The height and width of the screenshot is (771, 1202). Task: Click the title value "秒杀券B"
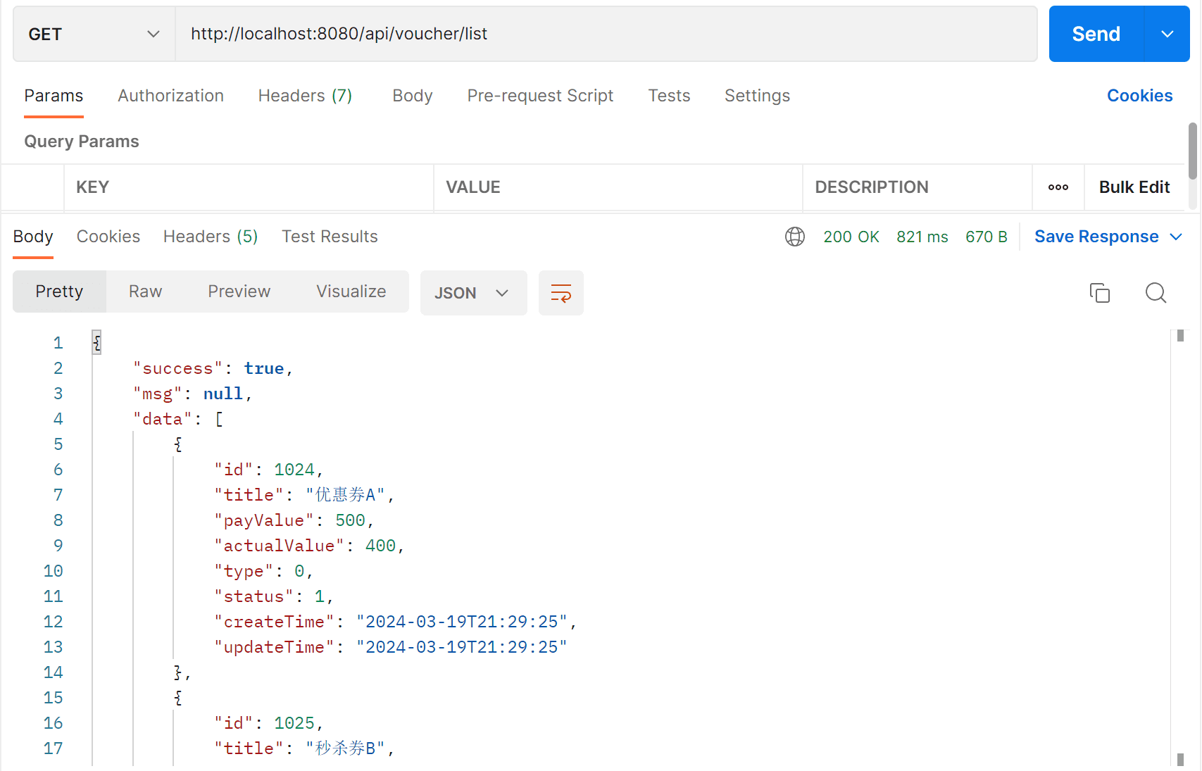click(x=345, y=748)
